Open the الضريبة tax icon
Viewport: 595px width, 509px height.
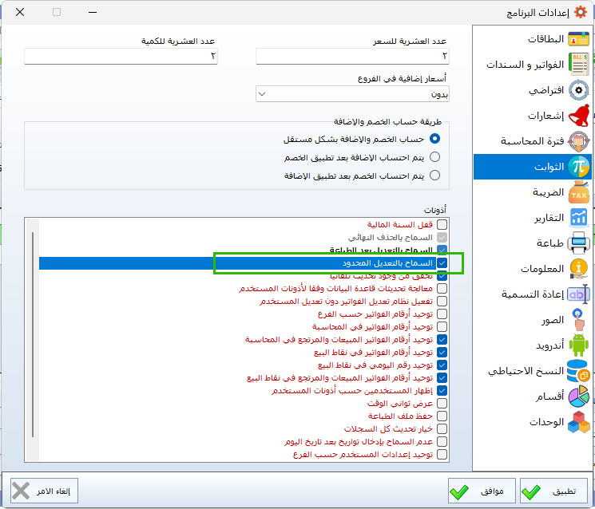578,192
